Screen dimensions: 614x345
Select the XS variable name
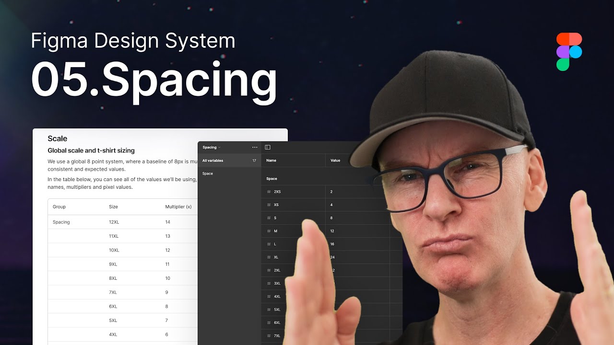click(x=276, y=205)
